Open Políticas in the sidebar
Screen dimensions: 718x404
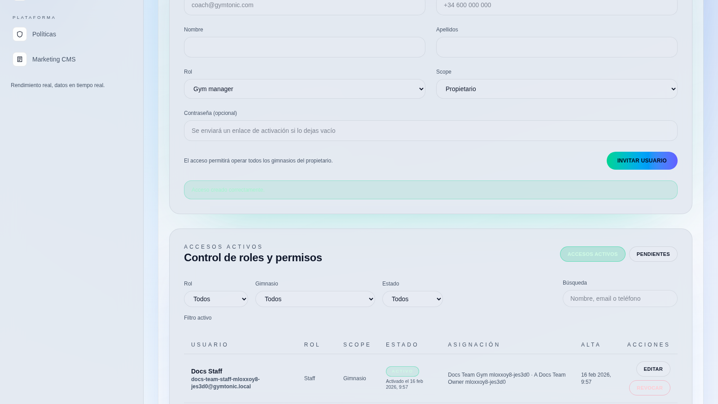(x=44, y=34)
